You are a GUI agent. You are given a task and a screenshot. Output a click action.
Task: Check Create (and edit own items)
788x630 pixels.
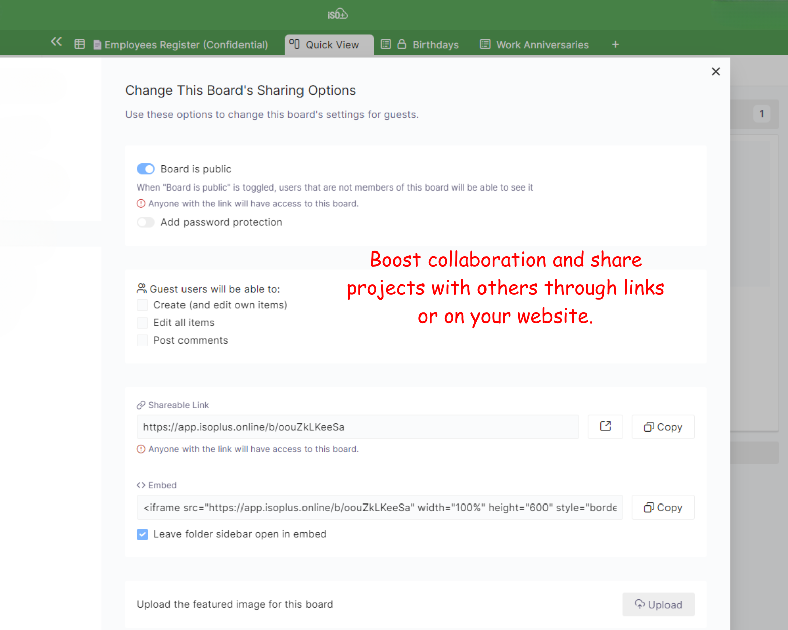point(143,305)
